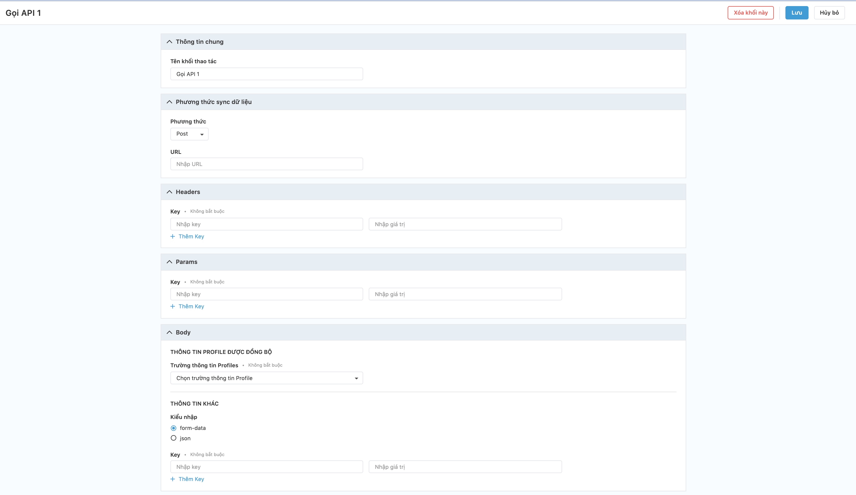Focus the Body Nhập giá trị field
Screen dimensions: 856x495
point(465,467)
